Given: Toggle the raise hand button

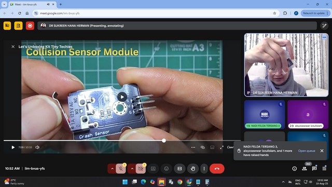Looking at the screenshot, I should (192, 169).
